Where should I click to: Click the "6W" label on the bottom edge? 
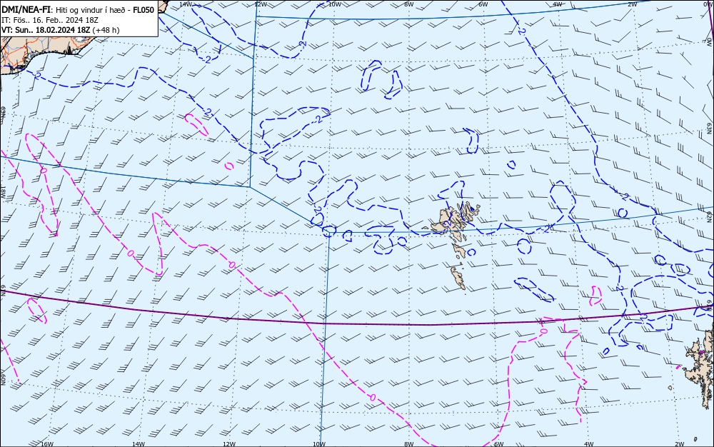498,444
